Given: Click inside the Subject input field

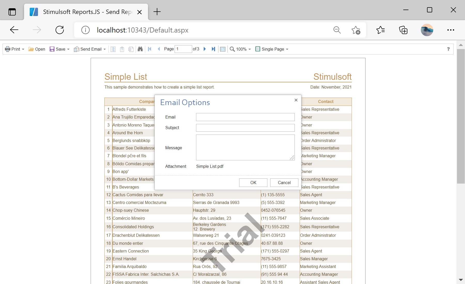Looking at the screenshot, I should coord(245,128).
